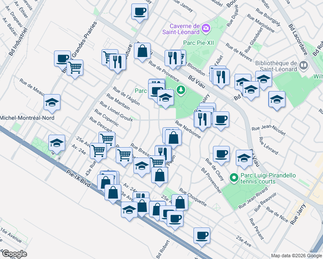Viewport: 323px width, 259px height.
Task: Click the Parc Luigi-Pirandello tennis courts pin
Action: pos(234,178)
